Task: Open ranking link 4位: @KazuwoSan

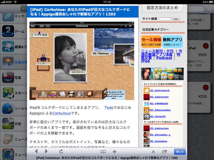Action: point(160,110)
